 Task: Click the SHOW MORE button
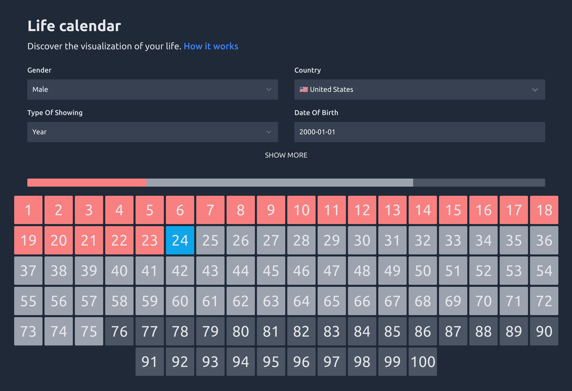(x=286, y=155)
